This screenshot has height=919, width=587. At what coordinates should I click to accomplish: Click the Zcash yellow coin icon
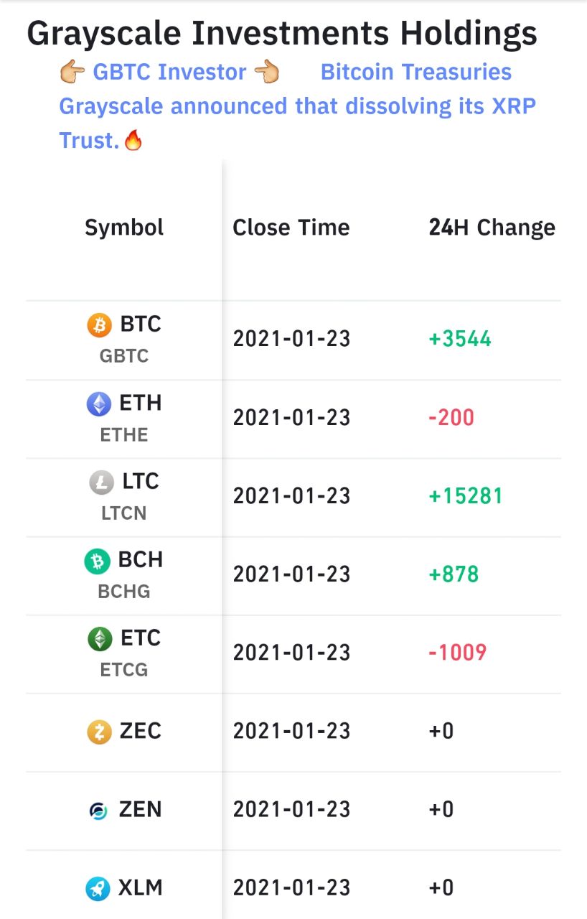pos(100,732)
